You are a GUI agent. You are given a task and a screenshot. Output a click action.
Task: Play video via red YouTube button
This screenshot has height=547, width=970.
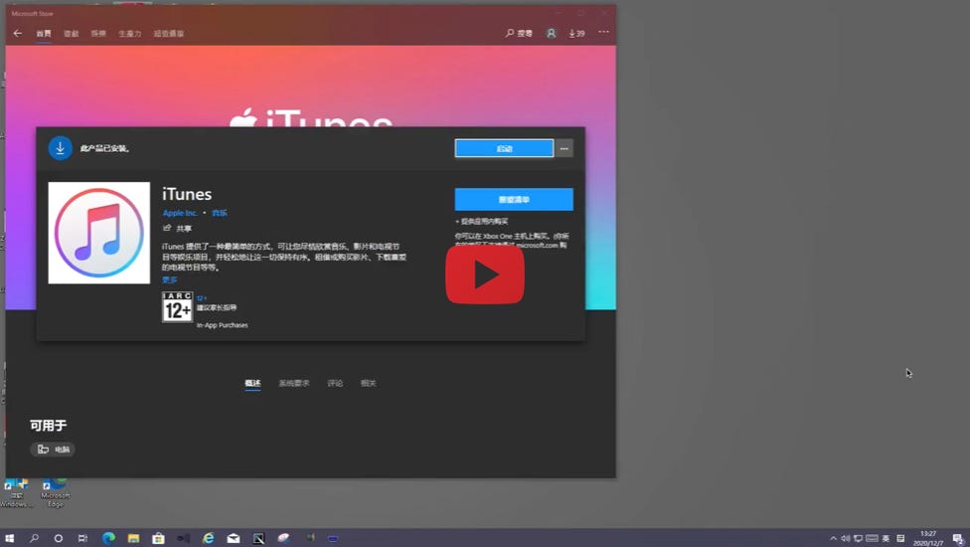point(485,274)
